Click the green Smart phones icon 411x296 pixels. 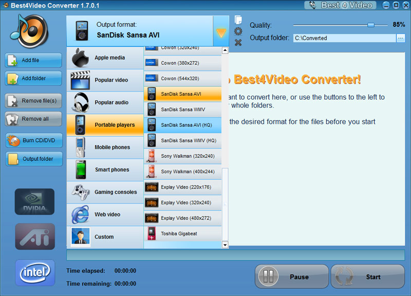tap(81, 170)
